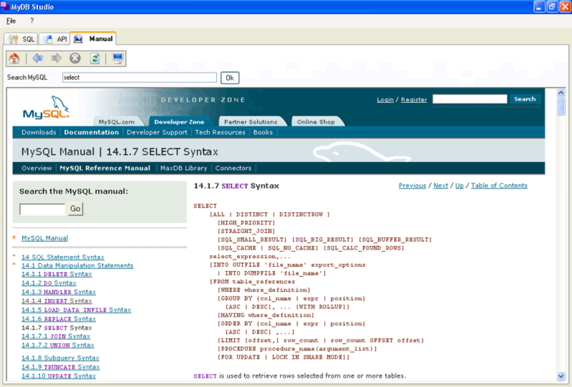This screenshot has height=387, width=572.
Task: Click the monitor toolbar icon
Action: click(118, 58)
